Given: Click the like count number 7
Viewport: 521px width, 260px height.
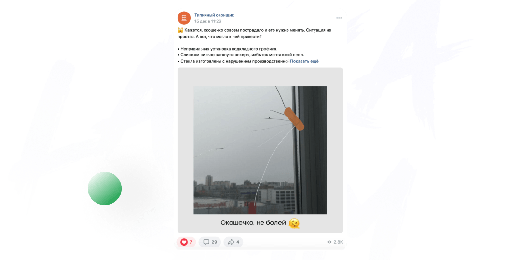Looking at the screenshot, I should [191, 242].
